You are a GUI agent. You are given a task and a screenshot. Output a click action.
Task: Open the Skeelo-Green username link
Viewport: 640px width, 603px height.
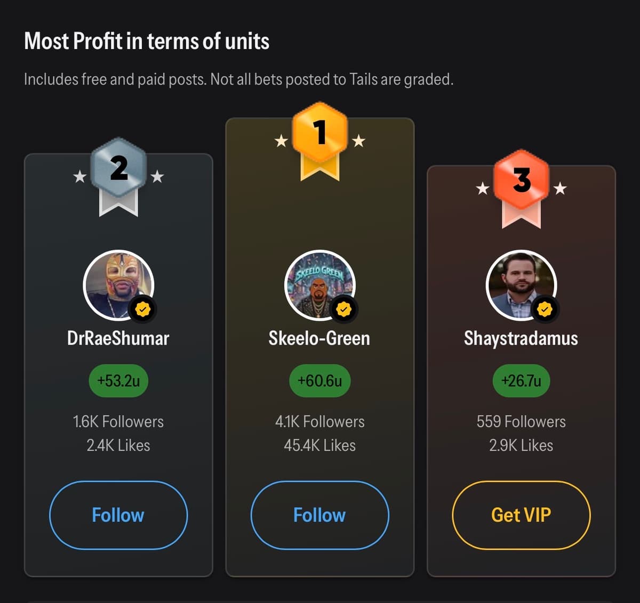click(319, 338)
